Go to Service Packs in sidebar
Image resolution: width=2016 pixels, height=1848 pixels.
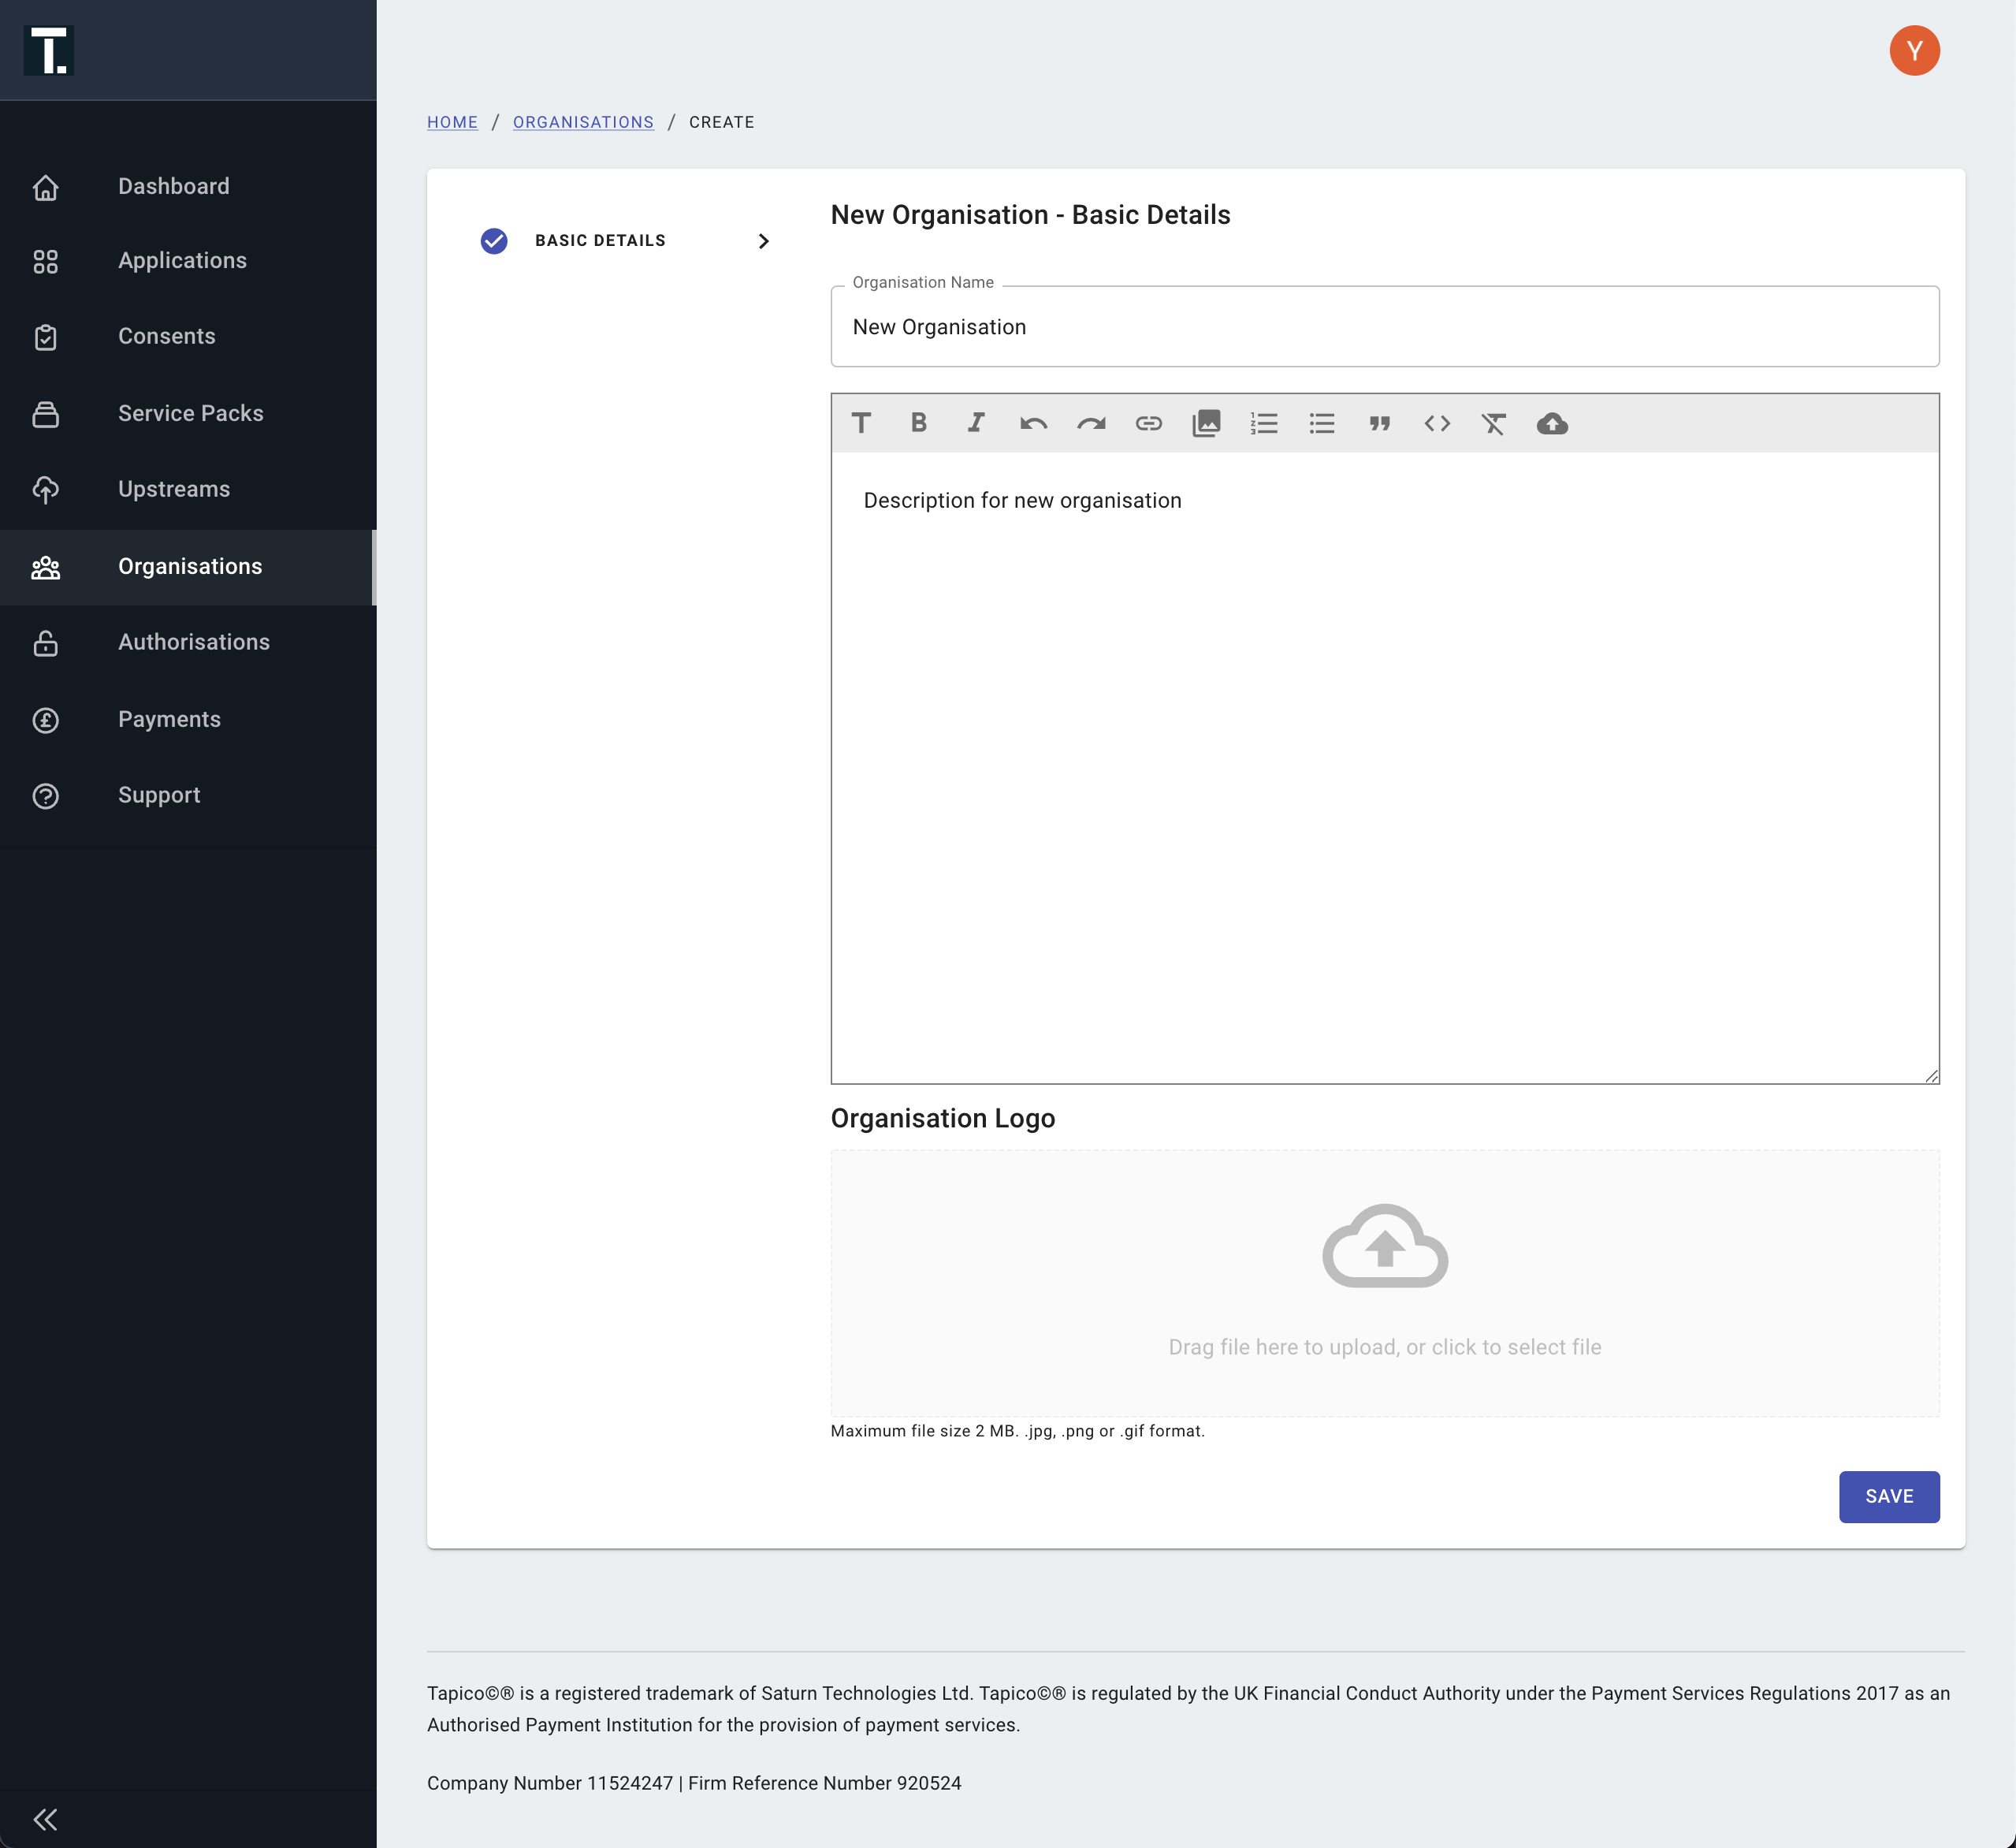pyautogui.click(x=190, y=413)
